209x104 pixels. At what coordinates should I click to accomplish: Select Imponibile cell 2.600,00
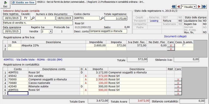click(96, 45)
